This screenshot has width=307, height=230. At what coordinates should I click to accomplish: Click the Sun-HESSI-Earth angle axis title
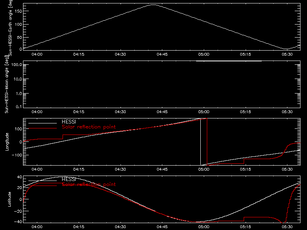(x=11, y=28)
